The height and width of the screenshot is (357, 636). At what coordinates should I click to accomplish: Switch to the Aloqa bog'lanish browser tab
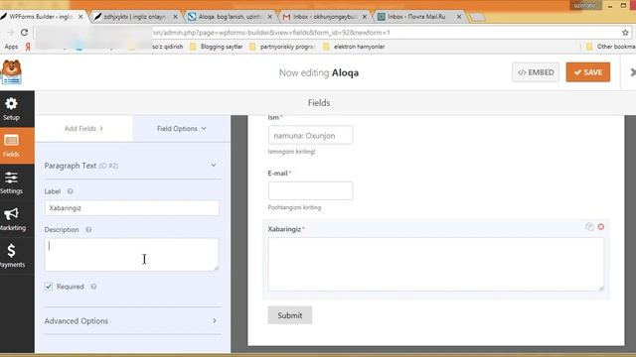tap(230, 17)
